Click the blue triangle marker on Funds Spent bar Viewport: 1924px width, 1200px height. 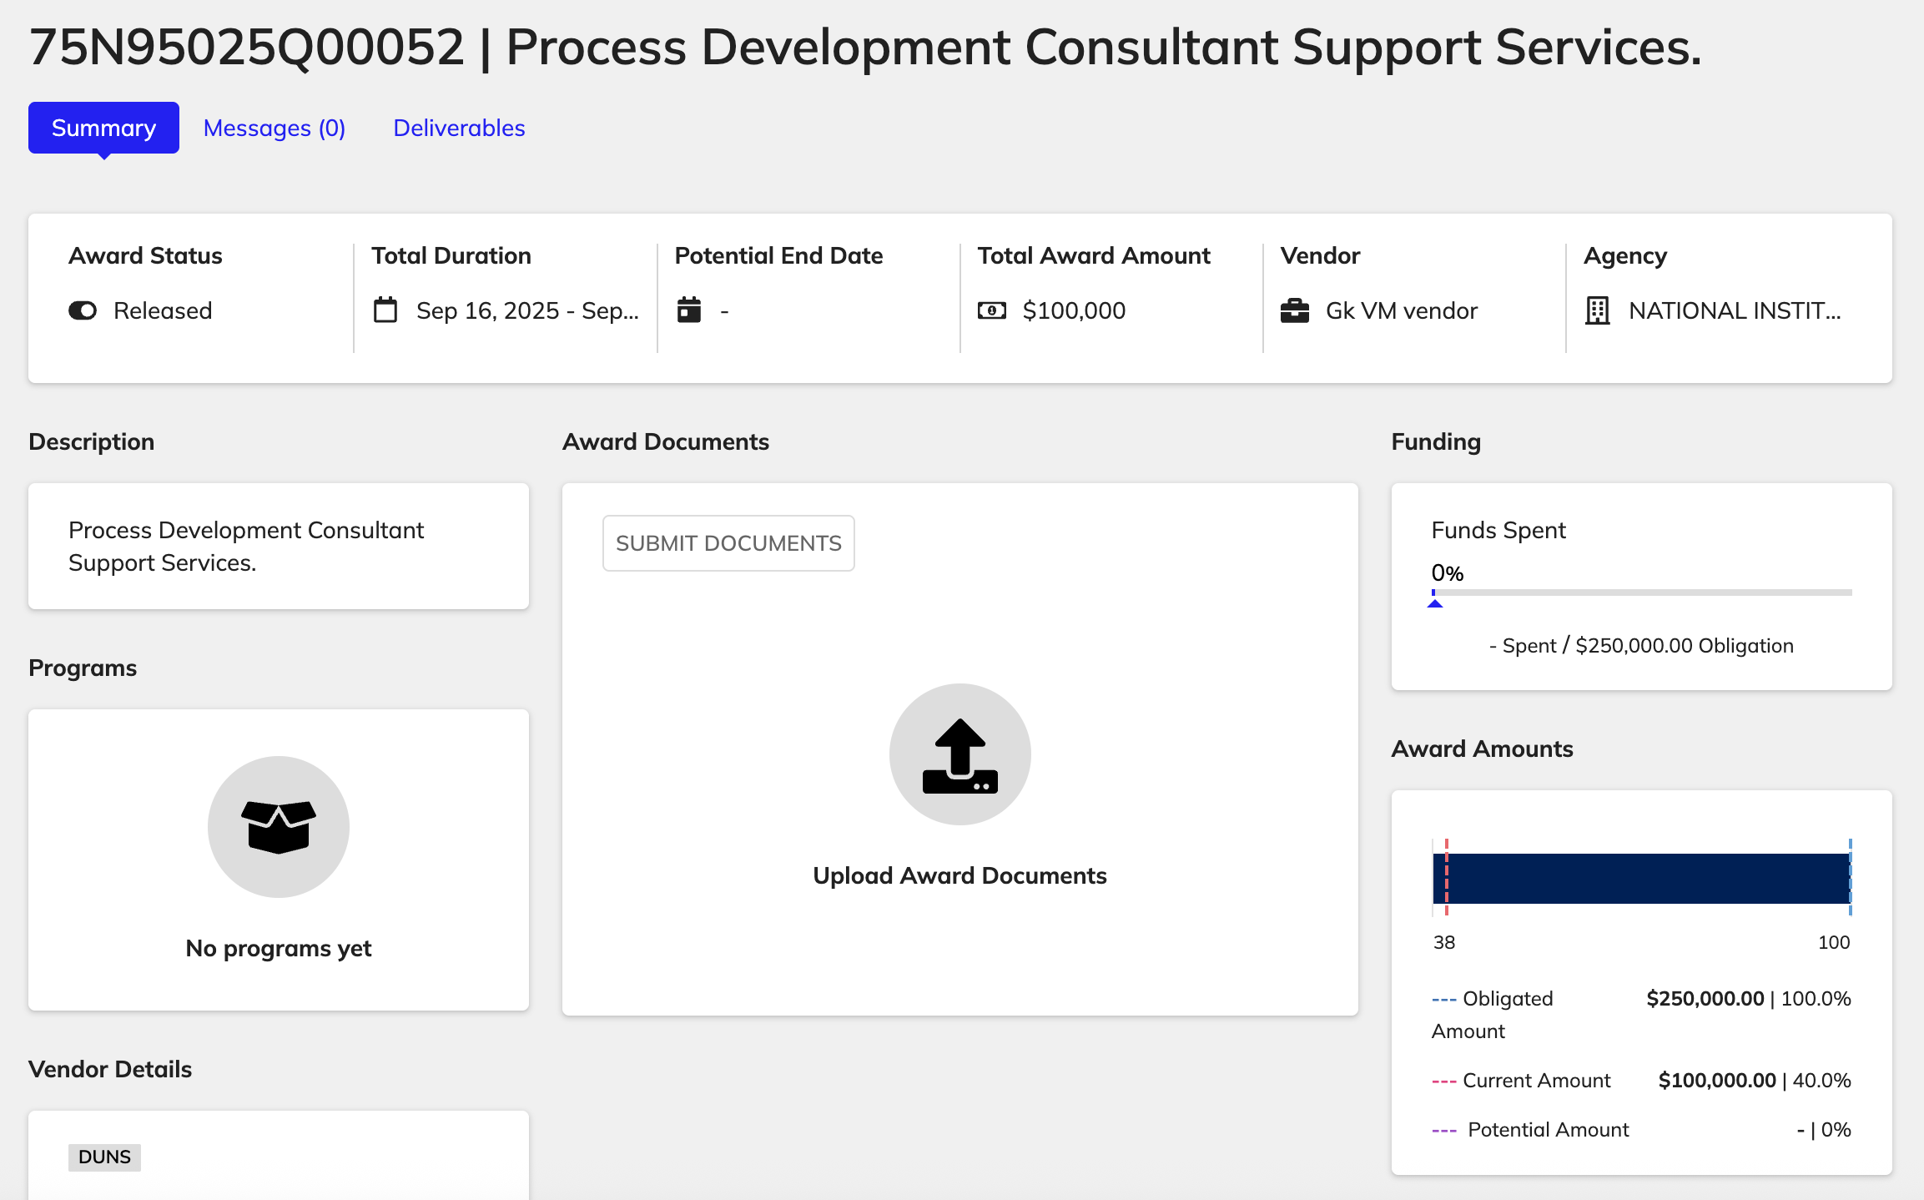(1435, 603)
